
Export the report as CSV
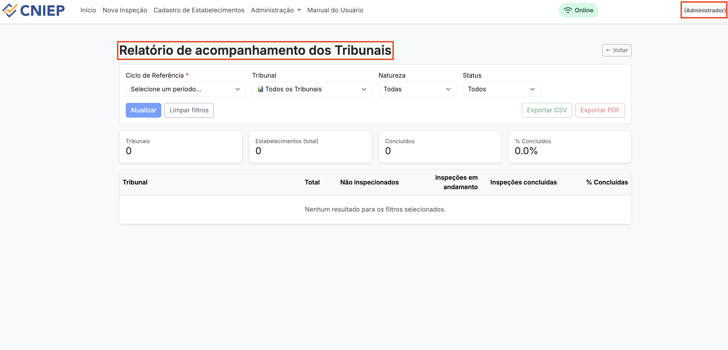547,110
